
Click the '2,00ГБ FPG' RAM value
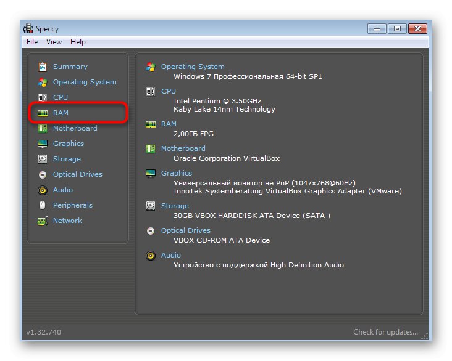tap(193, 134)
